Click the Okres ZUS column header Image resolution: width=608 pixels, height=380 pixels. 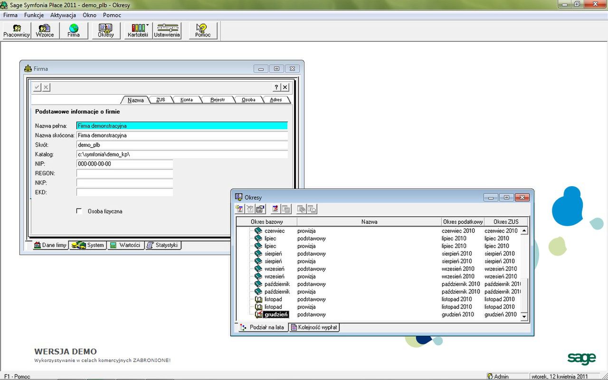tap(506, 222)
